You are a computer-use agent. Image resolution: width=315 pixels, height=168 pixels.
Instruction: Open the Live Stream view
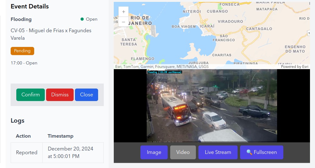218,152
